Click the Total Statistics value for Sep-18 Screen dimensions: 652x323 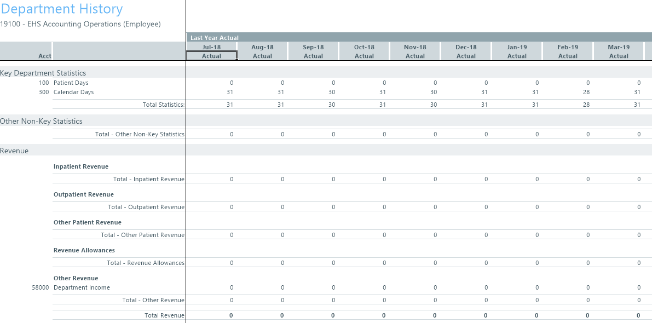[332, 105]
